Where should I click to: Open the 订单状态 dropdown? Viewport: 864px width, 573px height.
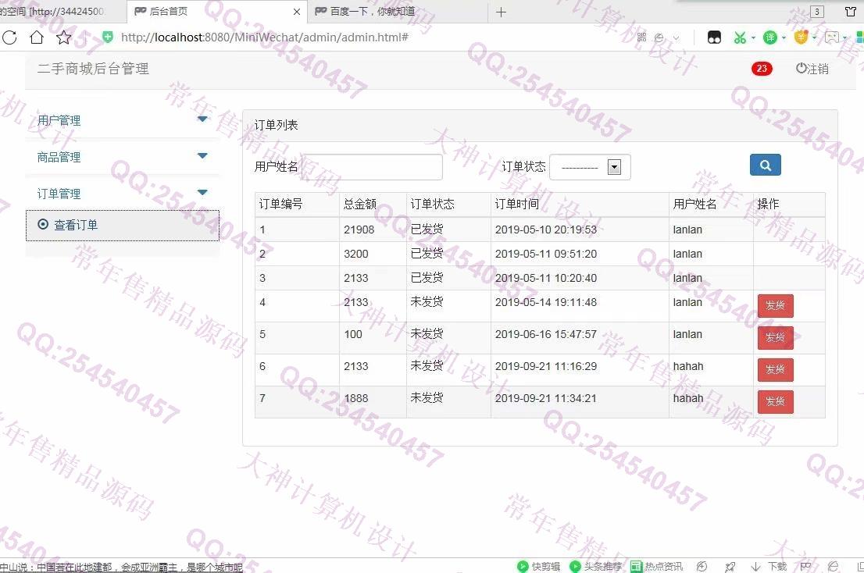[590, 167]
